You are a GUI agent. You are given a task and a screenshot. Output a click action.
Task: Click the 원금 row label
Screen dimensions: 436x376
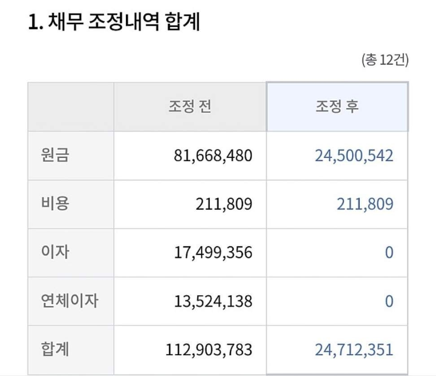[x=55, y=155]
